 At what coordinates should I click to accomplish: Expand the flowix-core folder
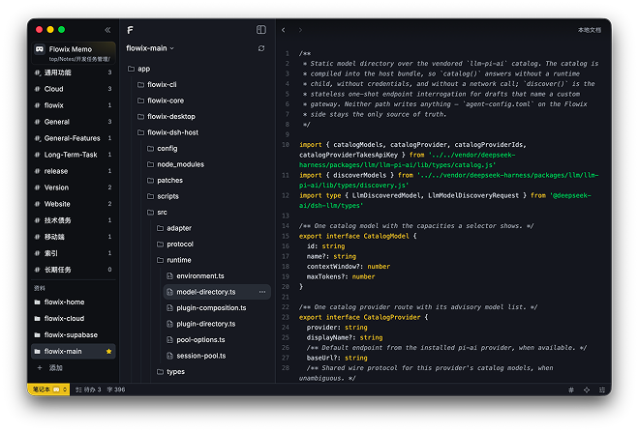[x=161, y=101]
